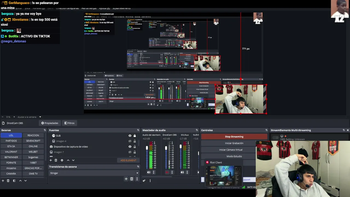
Task: Undock the StreamElements Multi-Streaming panel
Action: pyautogui.click(x=344, y=130)
